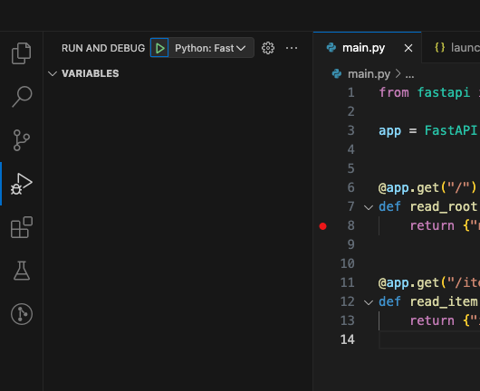Click 'read_item' function name
480x391 pixels.
444,302
